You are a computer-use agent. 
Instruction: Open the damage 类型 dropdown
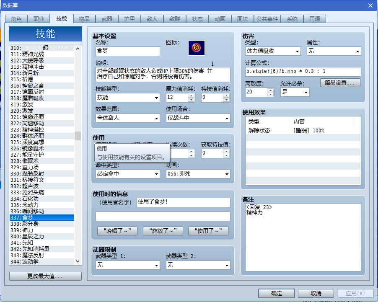[x=273, y=51]
